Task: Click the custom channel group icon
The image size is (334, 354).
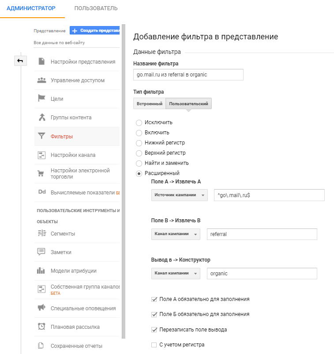Action: point(41,289)
